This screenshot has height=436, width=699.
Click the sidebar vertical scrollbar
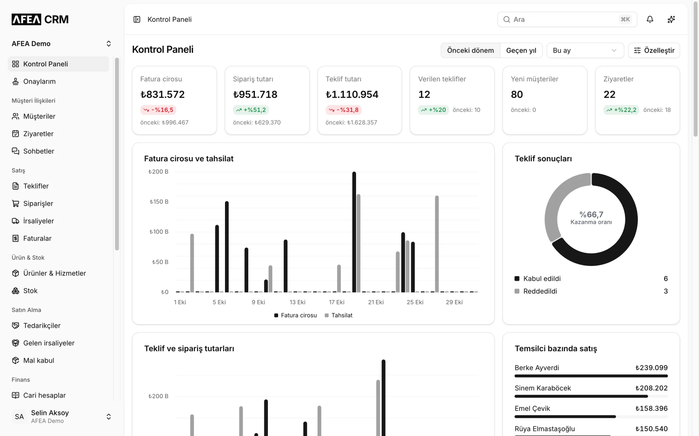click(117, 154)
